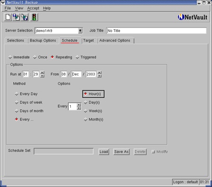Select the Hour(s) interval option
This screenshot has height=187, width=212.
coord(93,94)
